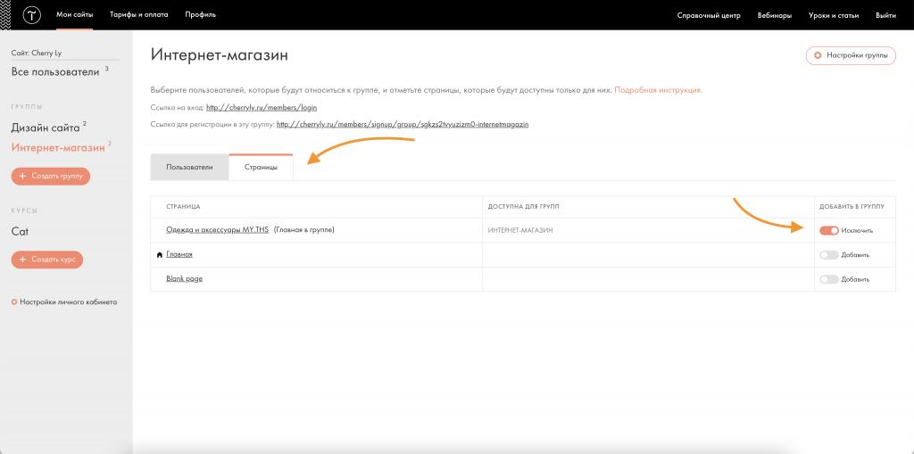
Task: Open the Cat course in sidebar
Action: tap(20, 231)
